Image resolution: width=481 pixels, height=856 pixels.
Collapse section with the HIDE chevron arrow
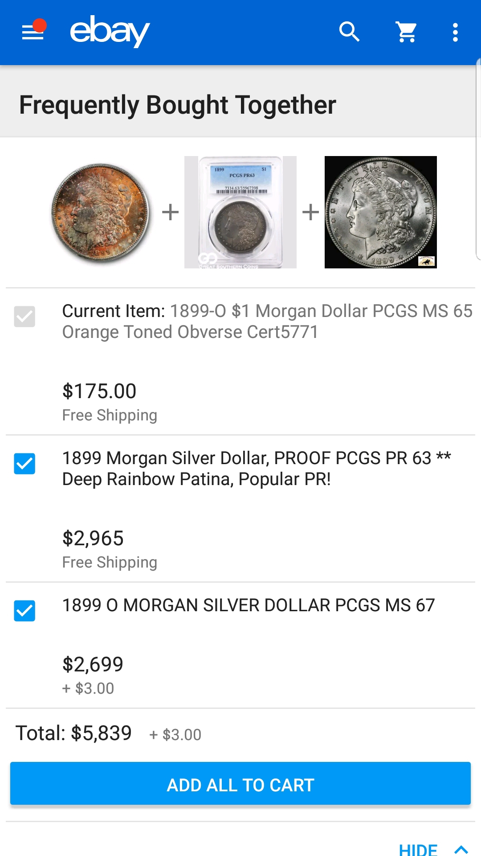[461, 849]
